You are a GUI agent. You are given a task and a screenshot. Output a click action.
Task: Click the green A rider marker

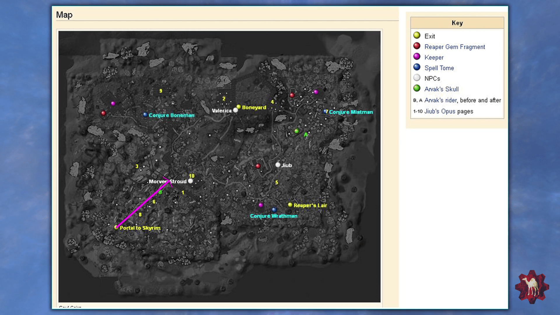tap(305, 135)
